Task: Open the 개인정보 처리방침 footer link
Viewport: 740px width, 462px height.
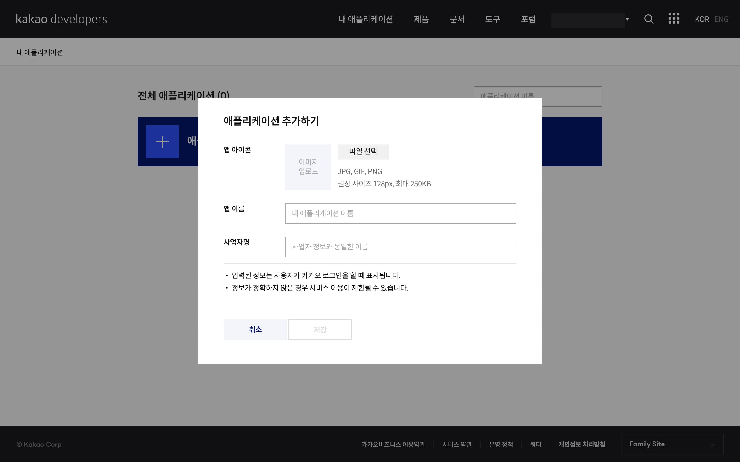Action: (581, 444)
